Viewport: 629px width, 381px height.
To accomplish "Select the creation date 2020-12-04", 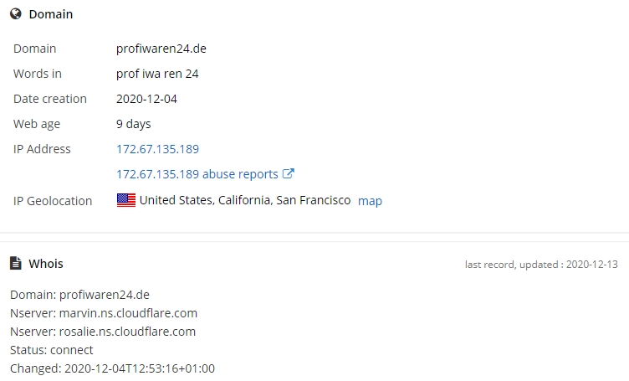I will point(146,99).
